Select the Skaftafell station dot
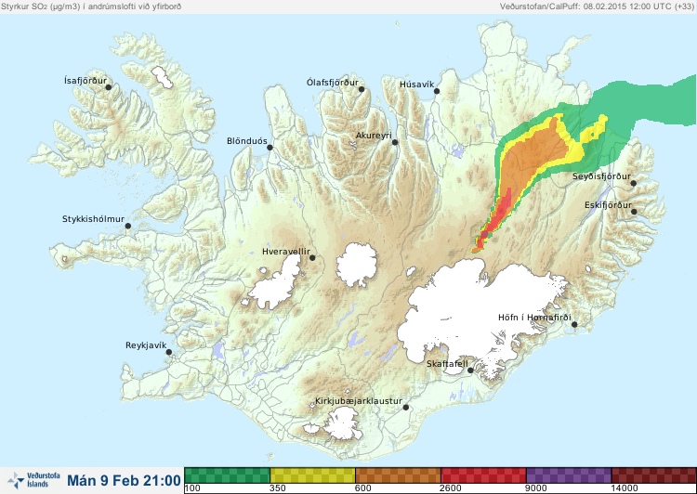The image size is (697, 494). [470, 370]
